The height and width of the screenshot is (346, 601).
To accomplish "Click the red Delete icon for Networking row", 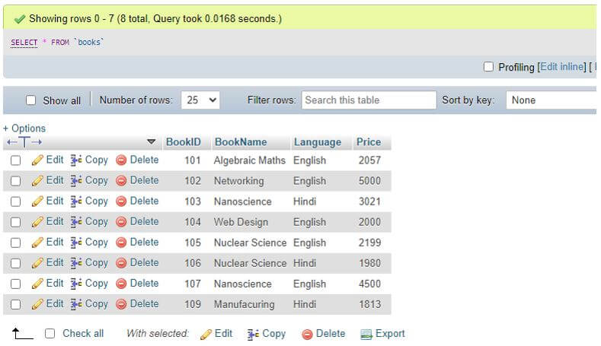I will [x=121, y=181].
